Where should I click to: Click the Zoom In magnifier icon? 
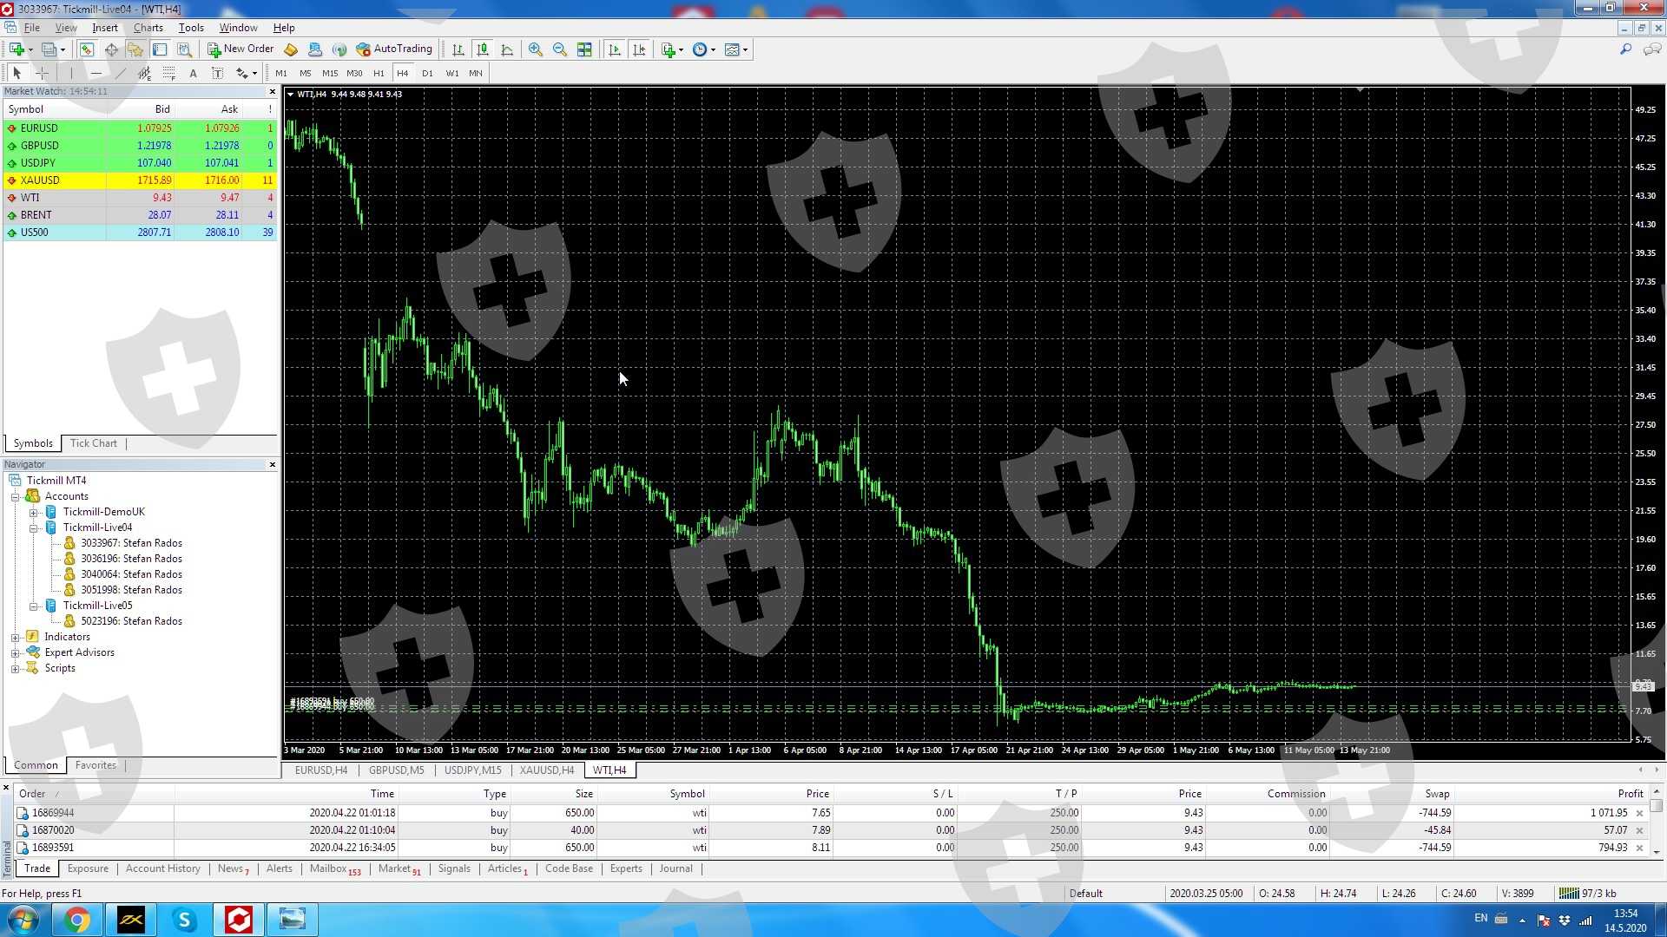click(x=536, y=49)
